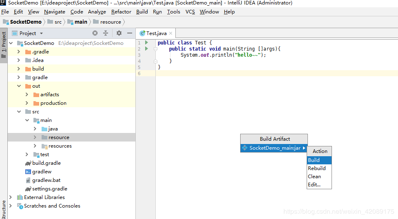Viewport: 398px width, 219px height.
Task: Hide the Project panel with minus icon
Action: tap(130, 33)
